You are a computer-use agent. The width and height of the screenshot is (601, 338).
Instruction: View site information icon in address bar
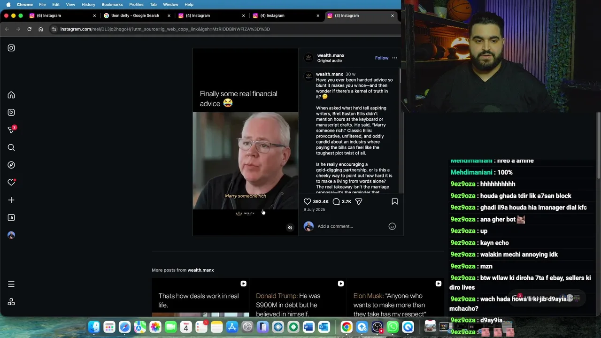coord(54,29)
